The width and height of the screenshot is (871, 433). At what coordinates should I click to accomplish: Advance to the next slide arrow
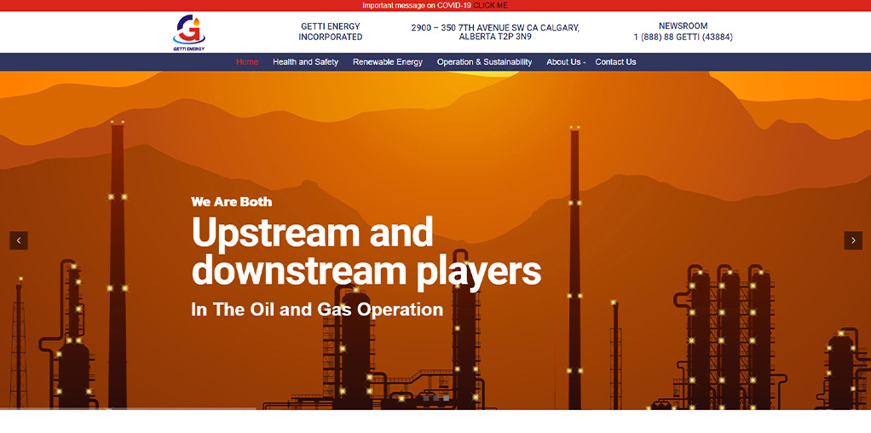(x=852, y=240)
